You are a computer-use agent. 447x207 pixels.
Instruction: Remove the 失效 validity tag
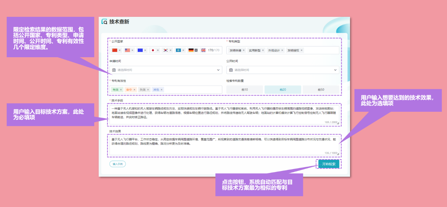pos(148,90)
